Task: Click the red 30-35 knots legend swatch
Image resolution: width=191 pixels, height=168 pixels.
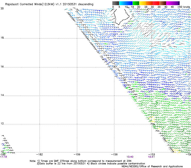Action: 156,3
